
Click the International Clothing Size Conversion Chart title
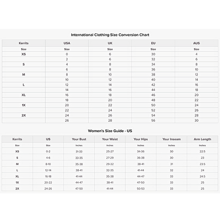110,35
